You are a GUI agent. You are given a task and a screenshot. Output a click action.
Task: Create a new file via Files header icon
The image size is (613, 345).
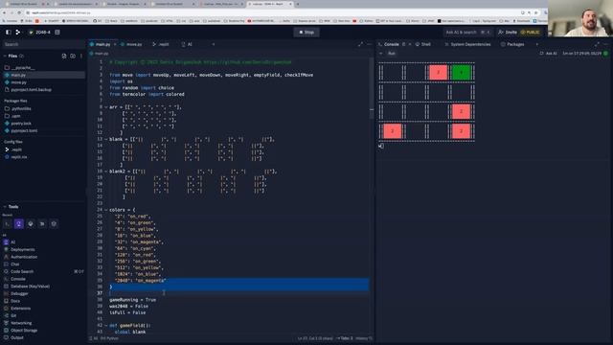[64, 56]
